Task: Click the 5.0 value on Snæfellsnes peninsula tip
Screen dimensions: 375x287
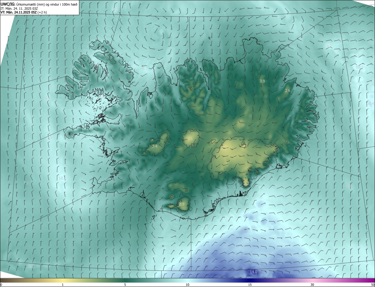Action: 69,134
